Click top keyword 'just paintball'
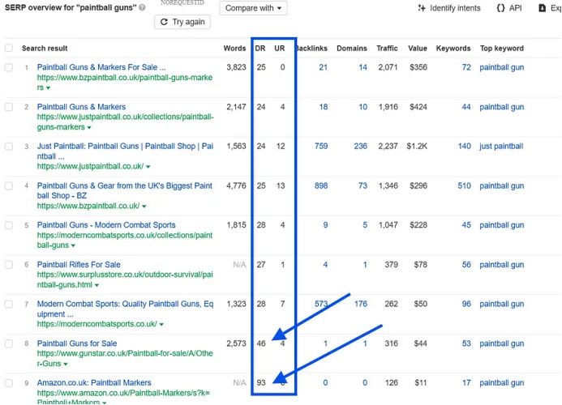 [x=501, y=146]
